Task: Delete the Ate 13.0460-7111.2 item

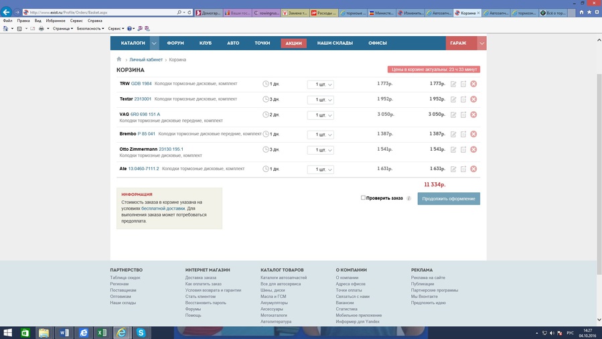Action: point(473,169)
